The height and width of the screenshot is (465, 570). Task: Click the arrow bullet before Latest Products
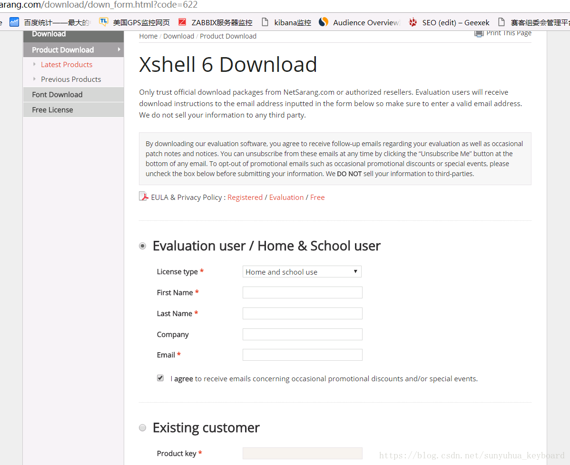click(x=35, y=64)
